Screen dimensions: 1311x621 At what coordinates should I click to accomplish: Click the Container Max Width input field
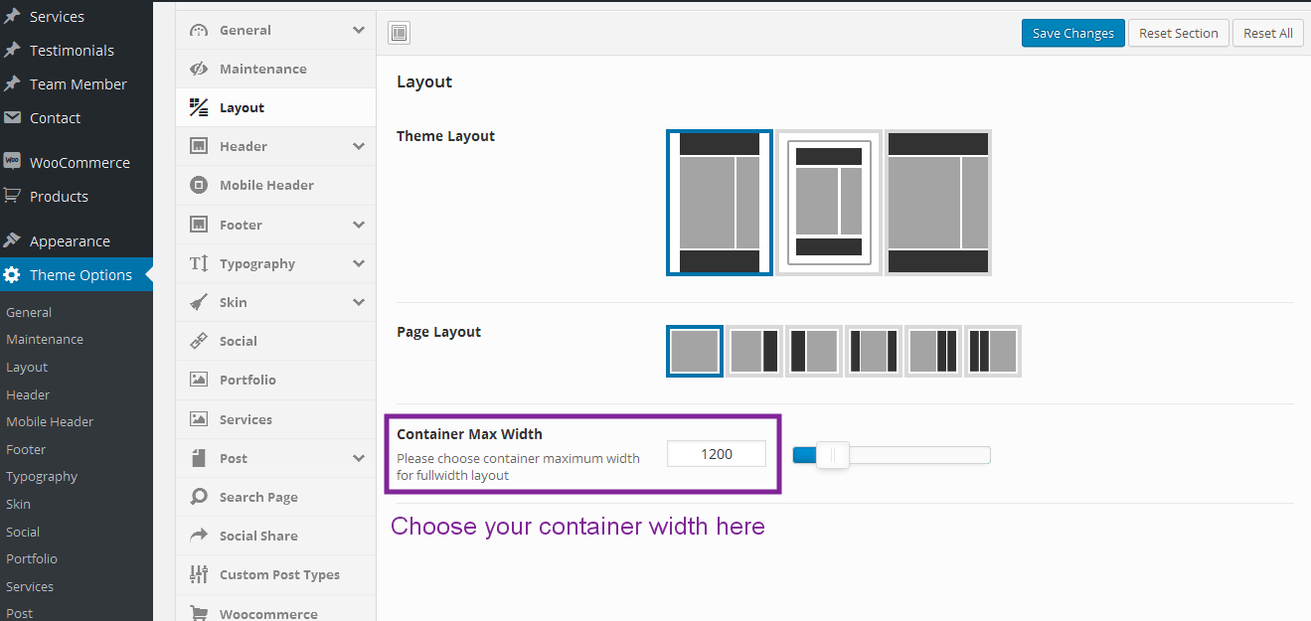coord(716,454)
